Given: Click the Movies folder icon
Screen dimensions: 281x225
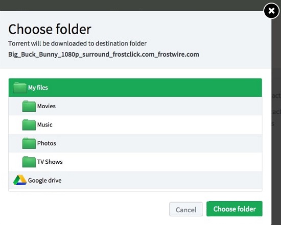Looking at the screenshot, I should point(29,106).
